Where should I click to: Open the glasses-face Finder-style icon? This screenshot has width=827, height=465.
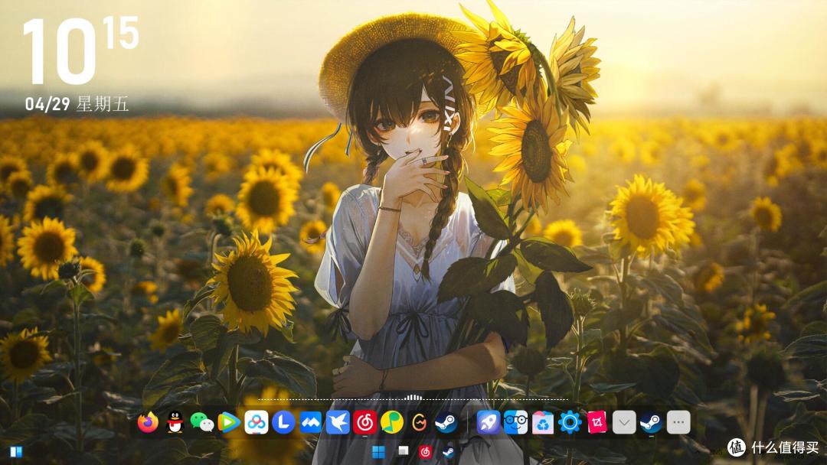(x=515, y=422)
